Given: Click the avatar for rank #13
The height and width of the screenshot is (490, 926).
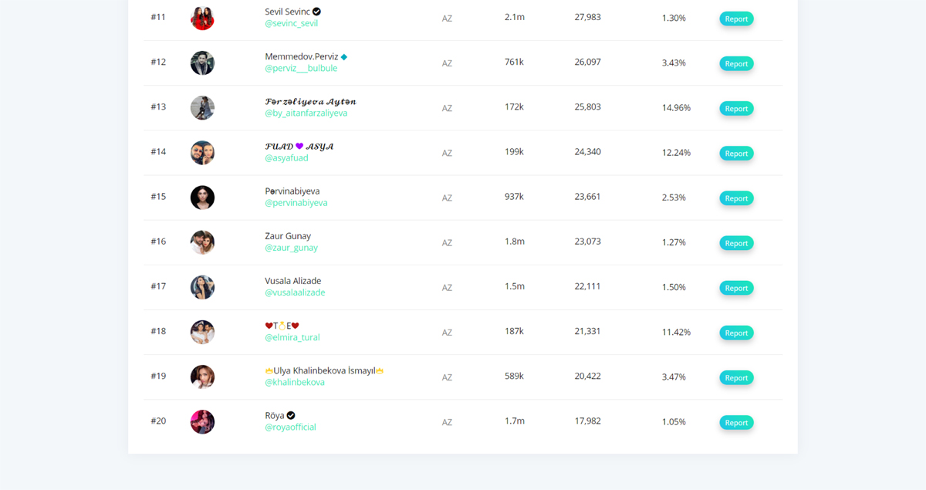Looking at the screenshot, I should click(202, 108).
